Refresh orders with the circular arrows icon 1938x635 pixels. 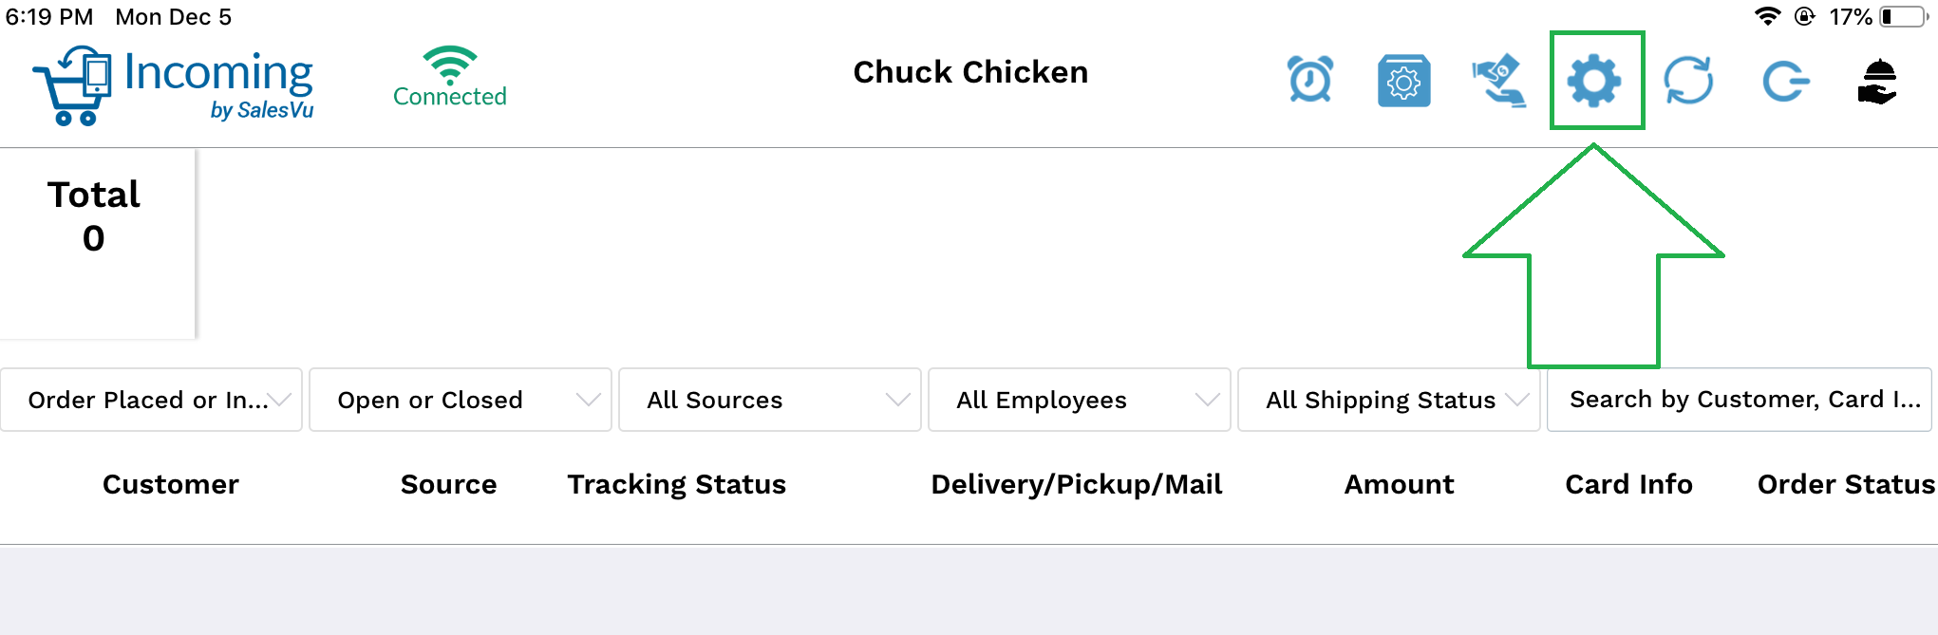pos(1689,81)
